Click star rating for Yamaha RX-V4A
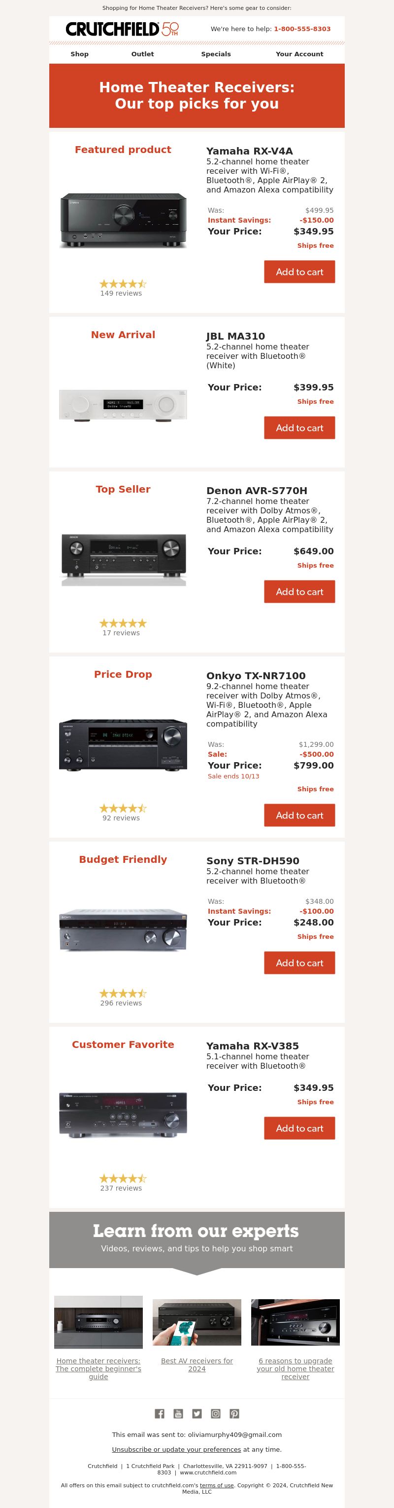This screenshot has width=394, height=1508. click(123, 284)
